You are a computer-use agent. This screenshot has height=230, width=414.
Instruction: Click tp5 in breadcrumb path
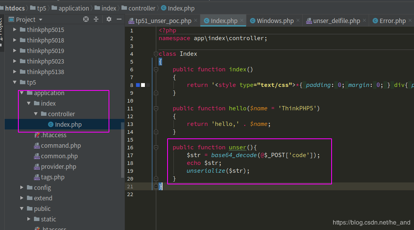41,9
